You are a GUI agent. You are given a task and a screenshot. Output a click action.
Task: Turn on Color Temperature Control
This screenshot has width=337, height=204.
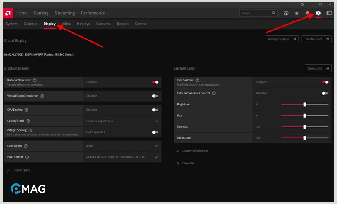click(325, 93)
